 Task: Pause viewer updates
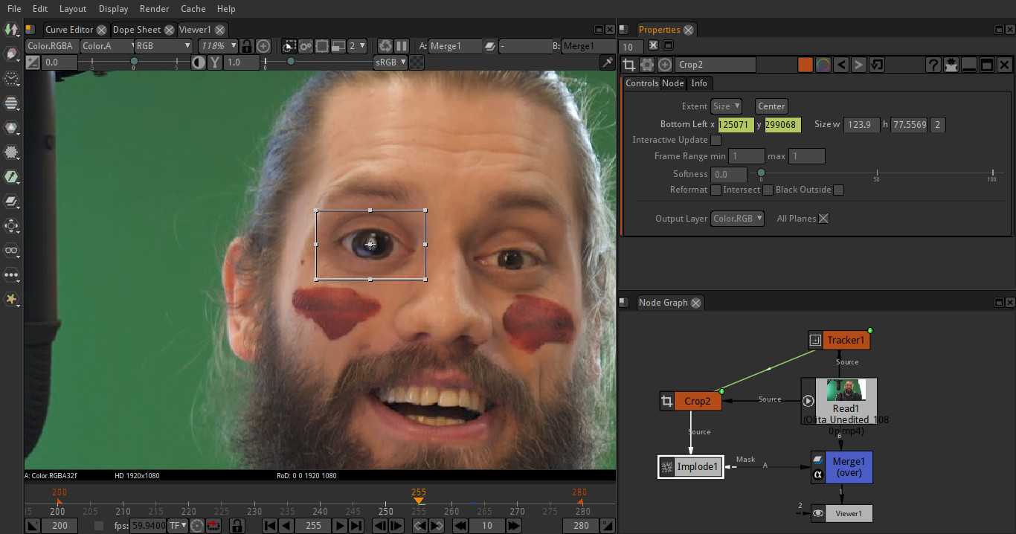click(x=402, y=46)
